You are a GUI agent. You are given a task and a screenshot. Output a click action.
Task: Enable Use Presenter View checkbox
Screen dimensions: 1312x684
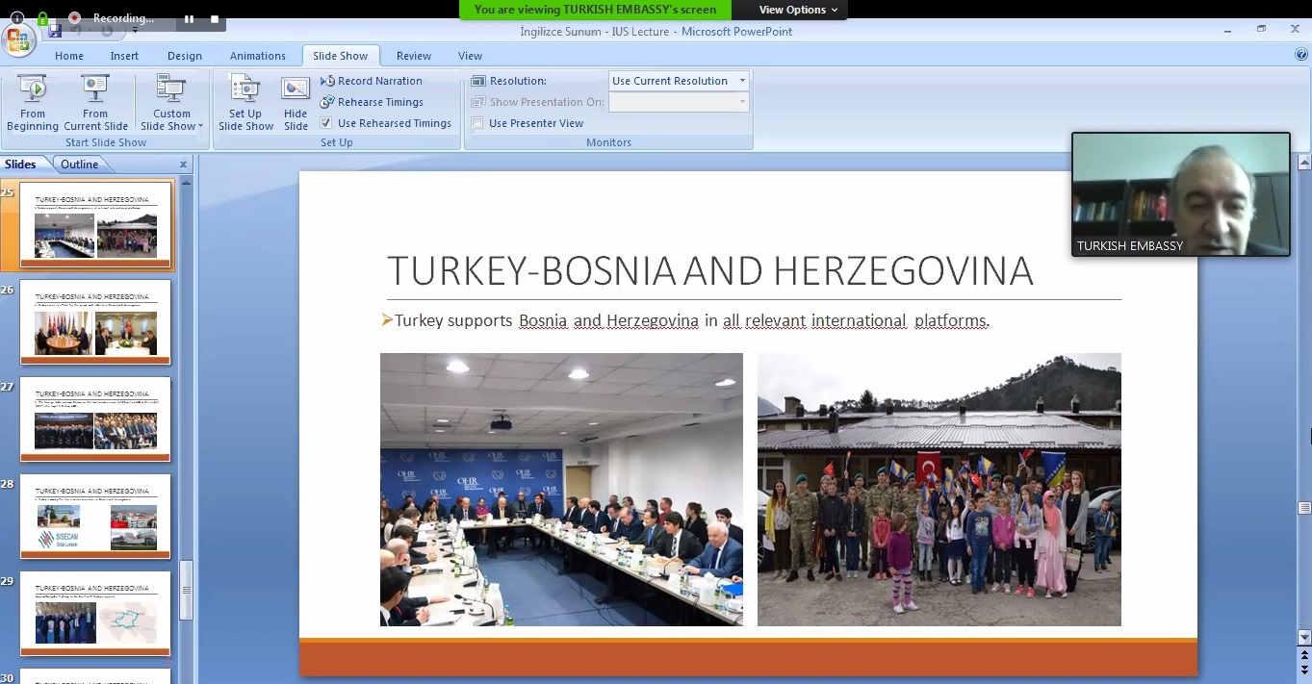tap(477, 123)
